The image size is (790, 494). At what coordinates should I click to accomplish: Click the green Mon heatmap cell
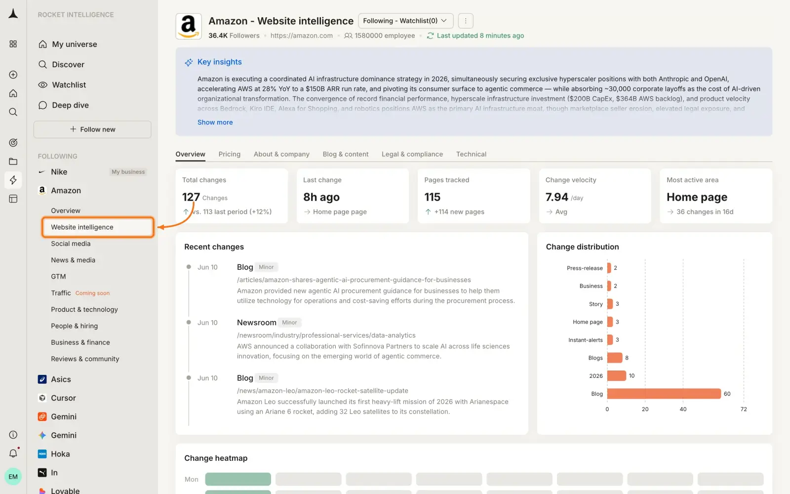(238, 479)
